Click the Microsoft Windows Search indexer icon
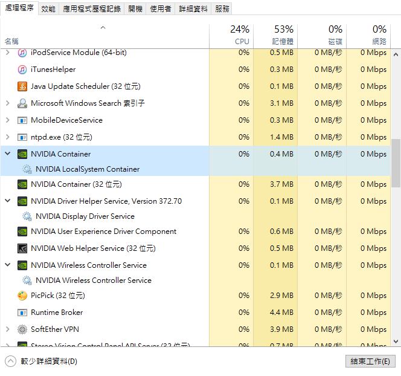This screenshot has height=376, width=401. click(22, 103)
